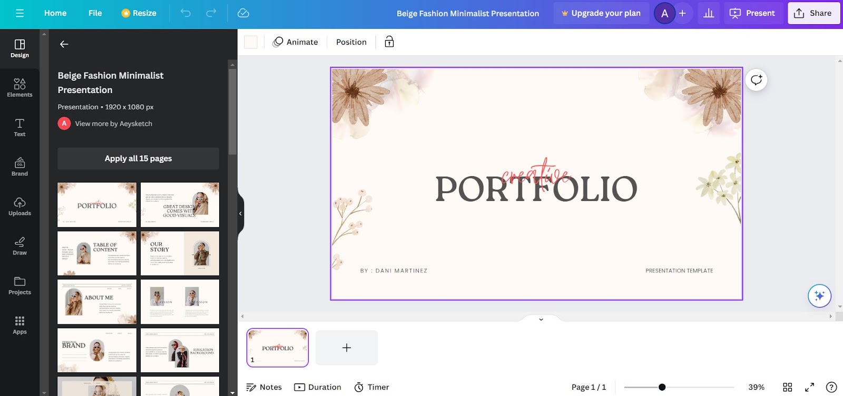Add a collaborator with plus icon
The image size is (843, 396).
click(682, 13)
